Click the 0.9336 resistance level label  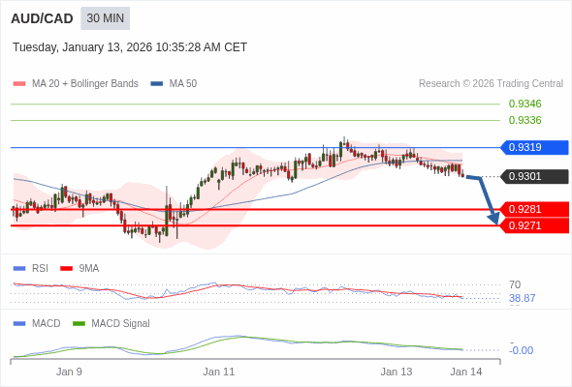click(x=524, y=120)
